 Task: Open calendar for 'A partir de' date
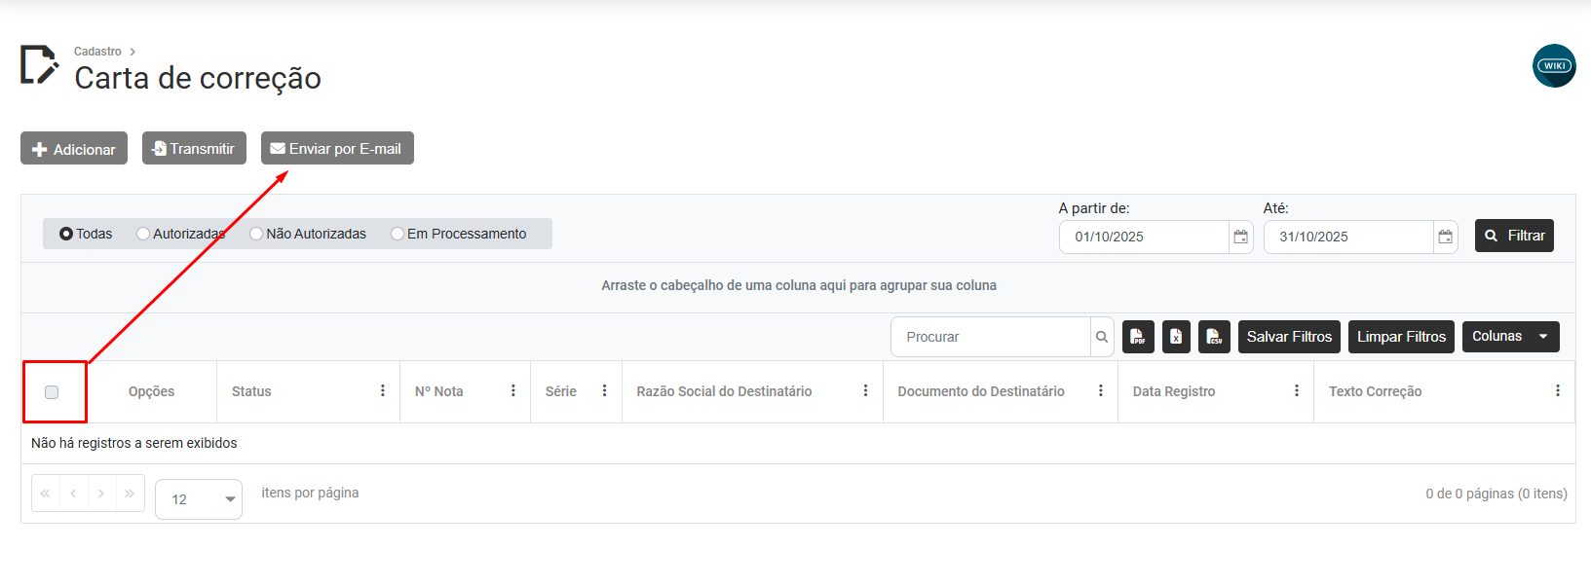(1240, 237)
